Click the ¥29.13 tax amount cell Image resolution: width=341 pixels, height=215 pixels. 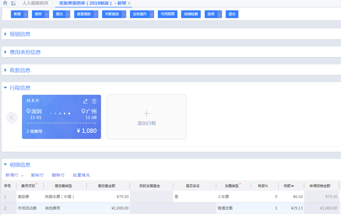[x=291, y=208]
